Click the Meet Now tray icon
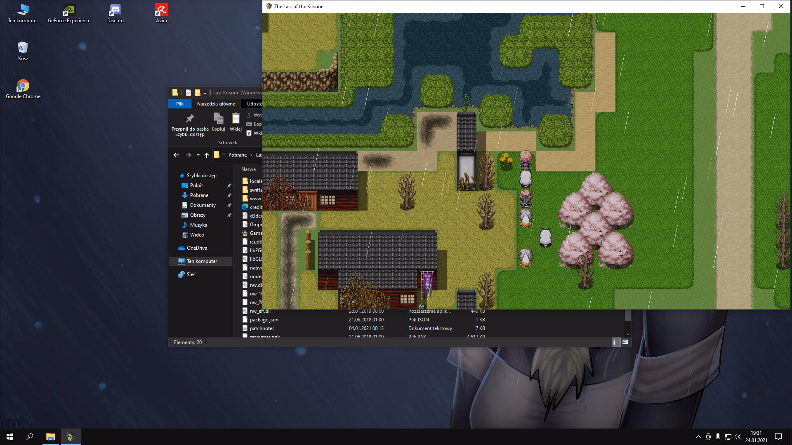Image resolution: width=792 pixels, height=445 pixels. pyautogui.click(x=708, y=437)
